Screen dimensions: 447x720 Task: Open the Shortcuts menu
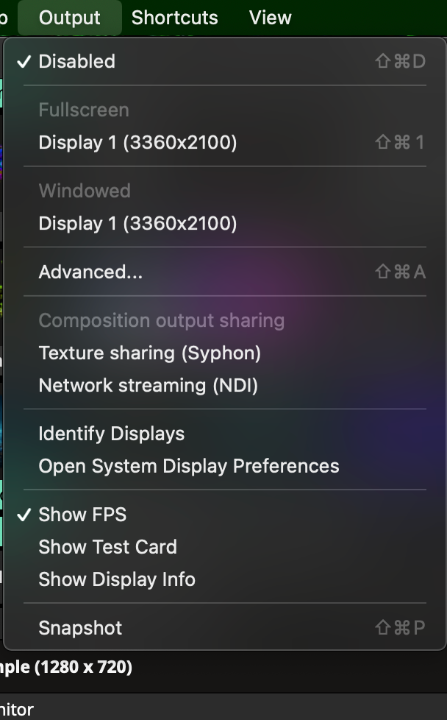[174, 18]
